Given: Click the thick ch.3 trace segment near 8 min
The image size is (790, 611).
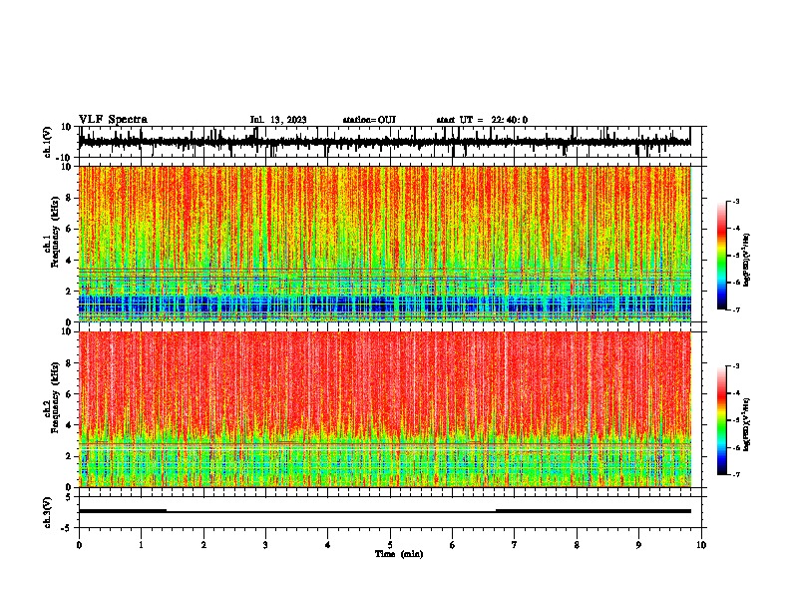Looking at the screenshot, I should point(593,511).
